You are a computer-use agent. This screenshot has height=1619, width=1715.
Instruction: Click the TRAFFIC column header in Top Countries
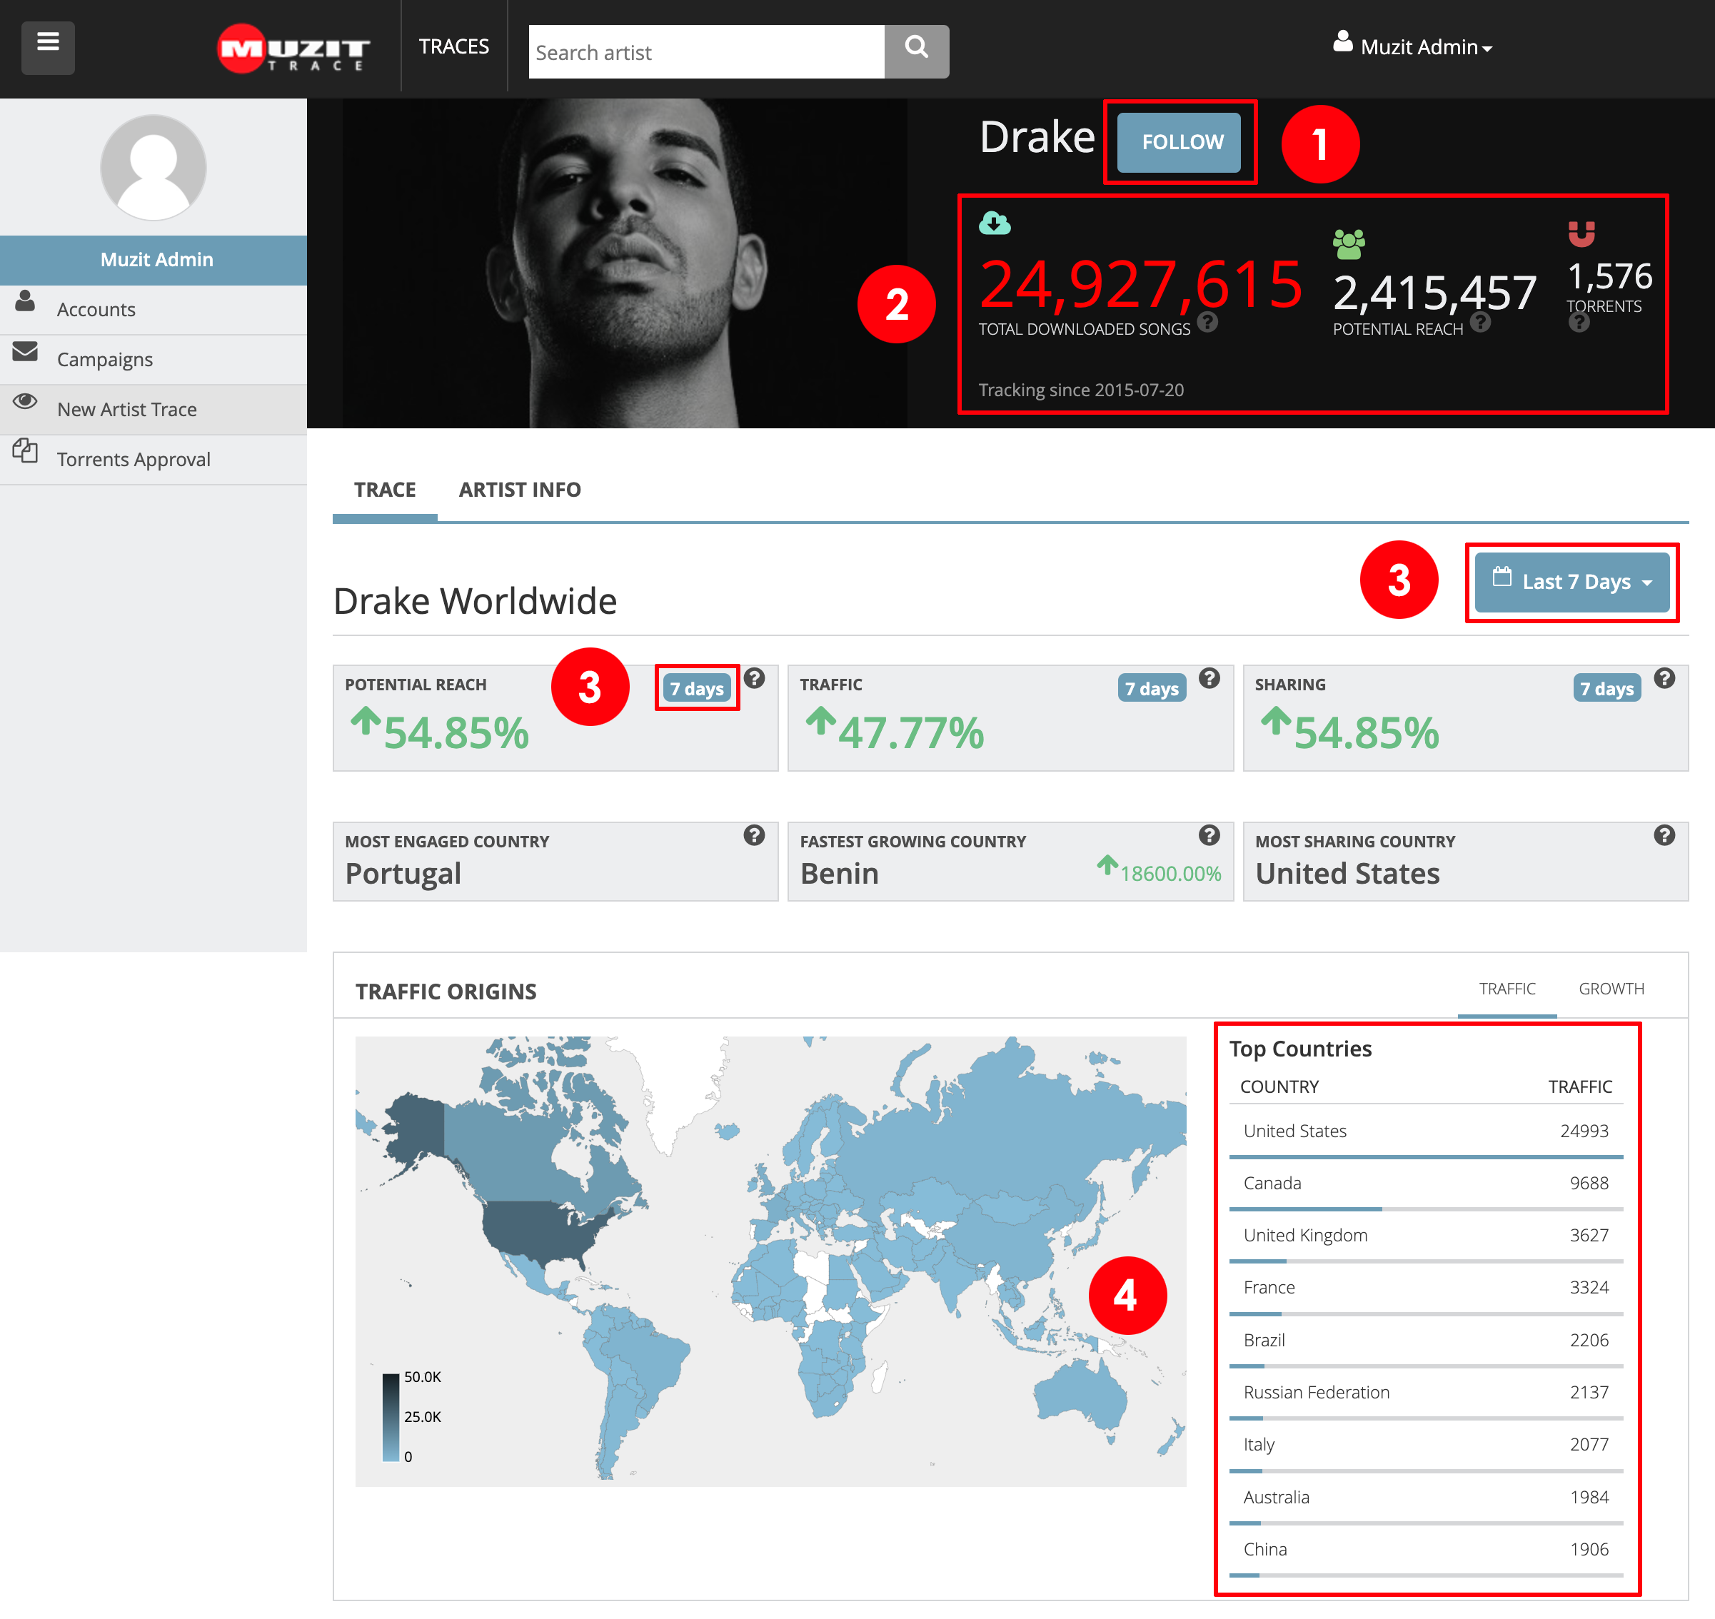click(x=1579, y=1086)
